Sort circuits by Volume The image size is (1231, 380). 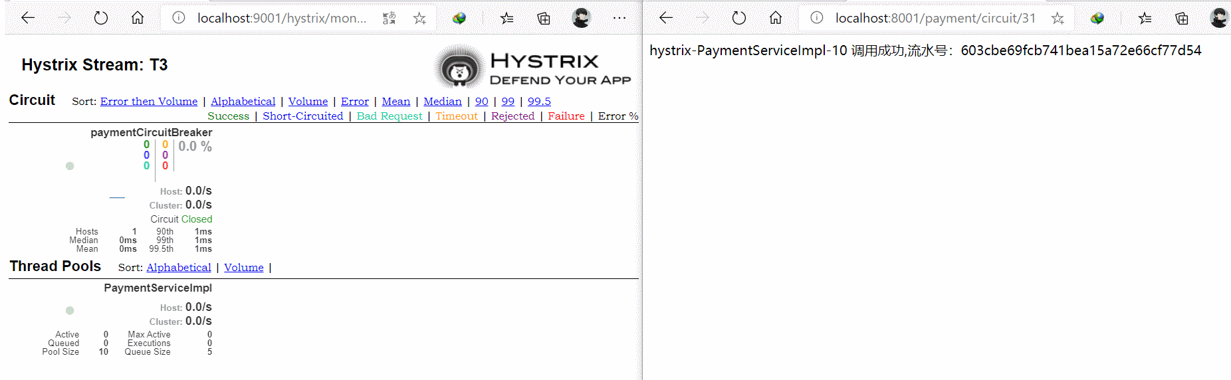tap(308, 101)
